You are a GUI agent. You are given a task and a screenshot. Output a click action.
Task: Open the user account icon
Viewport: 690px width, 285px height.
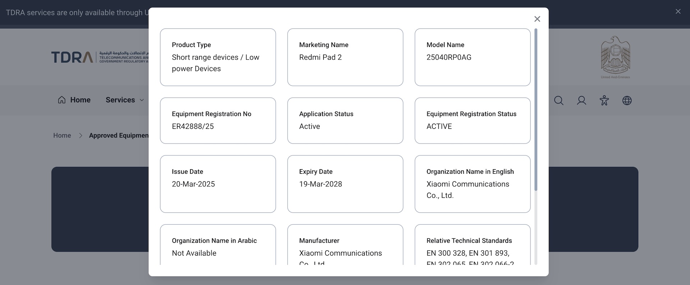pos(581,101)
